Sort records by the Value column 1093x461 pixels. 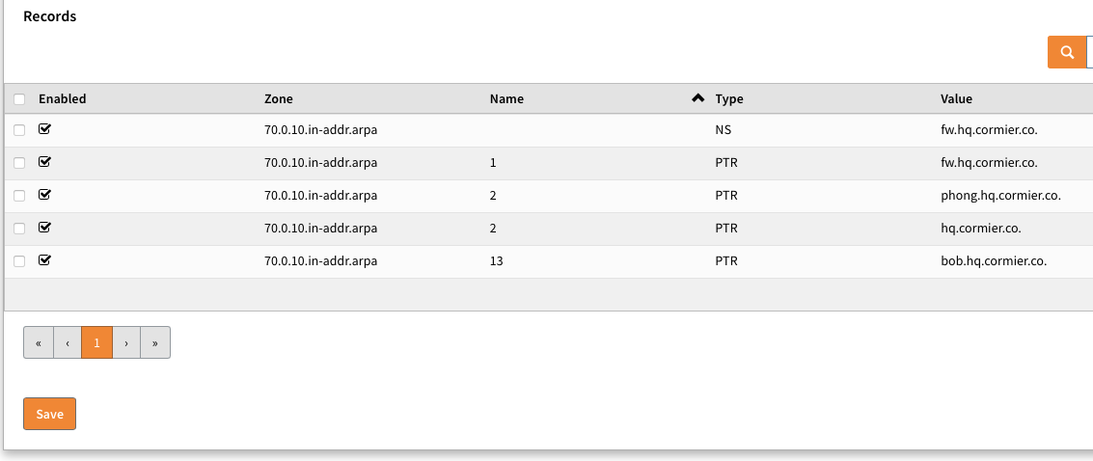956,99
